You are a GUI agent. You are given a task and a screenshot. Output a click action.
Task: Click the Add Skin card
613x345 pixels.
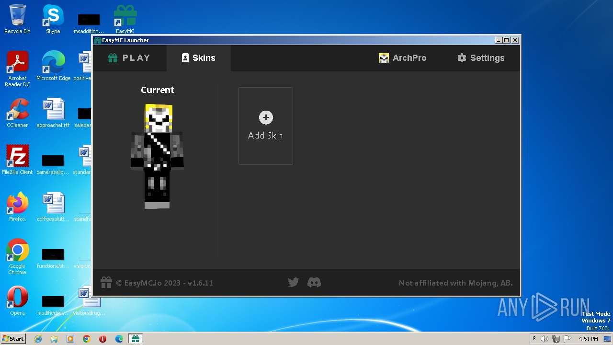point(266,126)
